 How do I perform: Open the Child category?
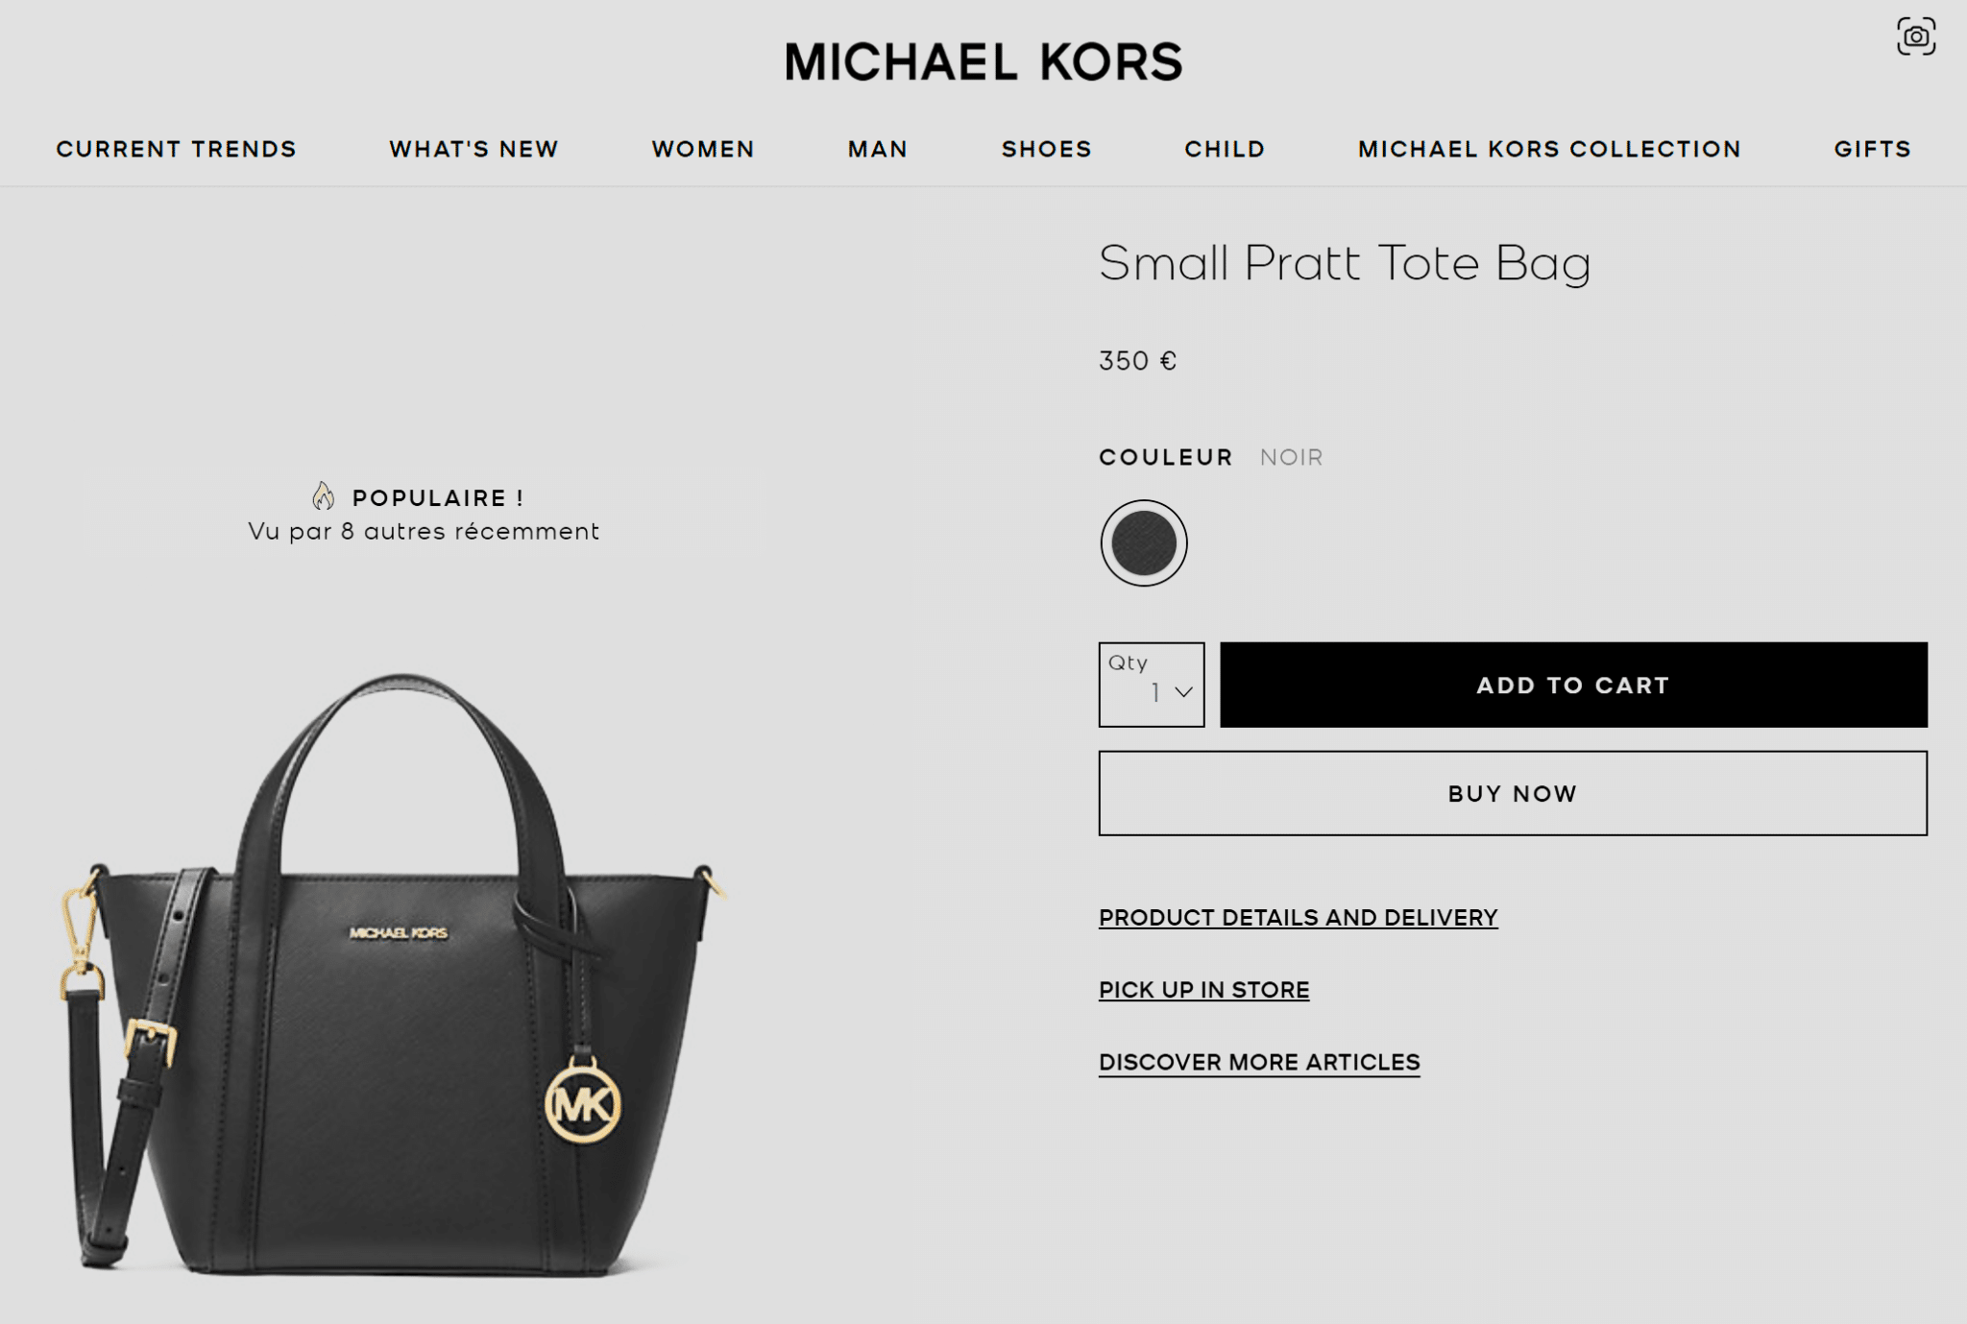(x=1225, y=149)
